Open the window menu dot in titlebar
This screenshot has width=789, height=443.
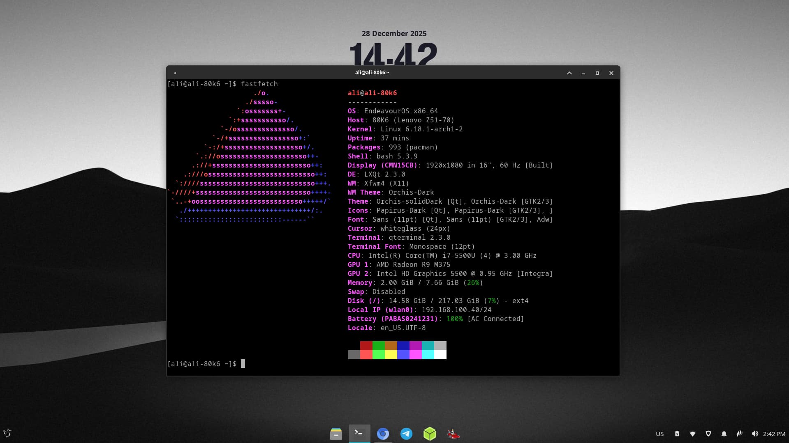coord(175,73)
